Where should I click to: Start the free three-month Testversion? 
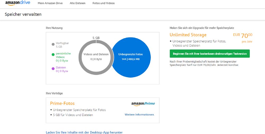(x=210, y=53)
